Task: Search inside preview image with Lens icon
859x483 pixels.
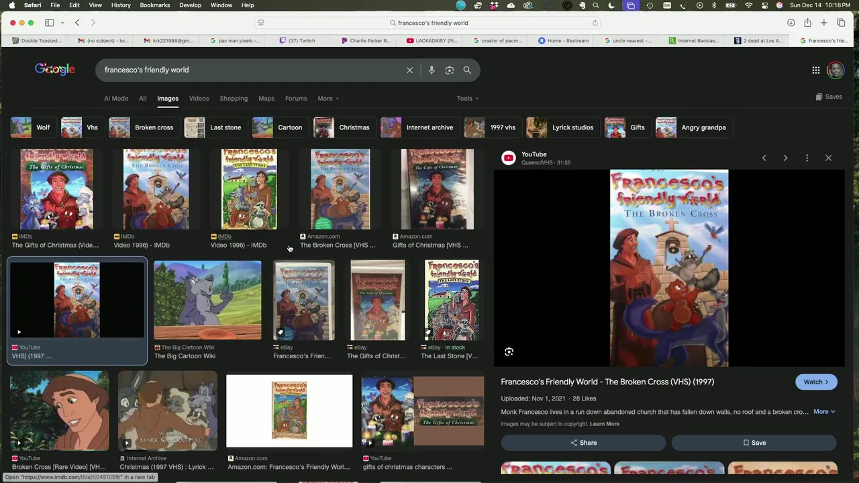Action: (x=509, y=352)
